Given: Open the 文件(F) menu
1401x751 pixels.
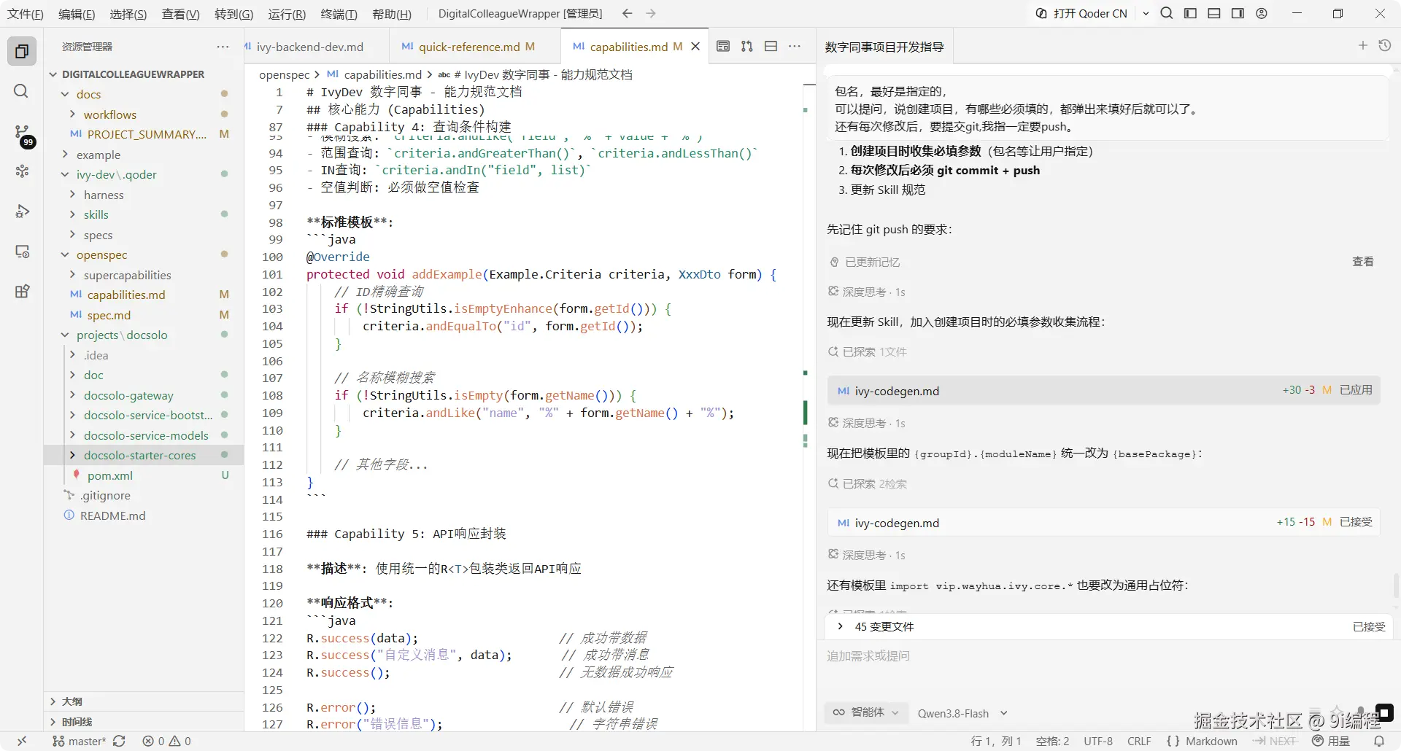Looking at the screenshot, I should 26,14.
